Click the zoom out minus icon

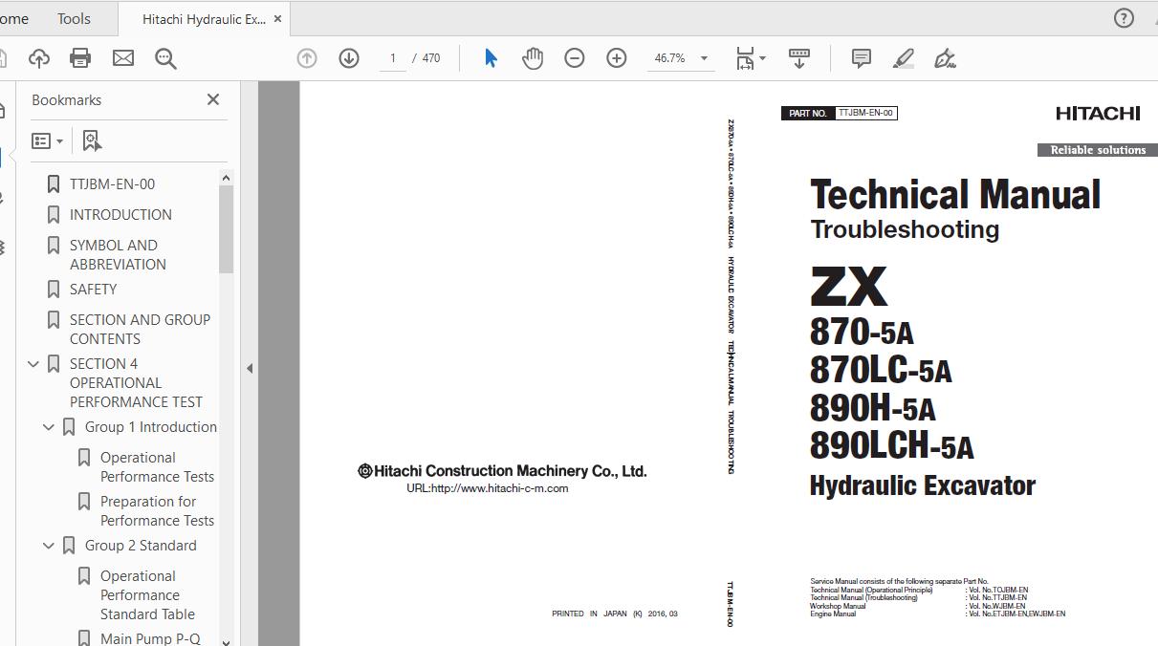point(575,58)
